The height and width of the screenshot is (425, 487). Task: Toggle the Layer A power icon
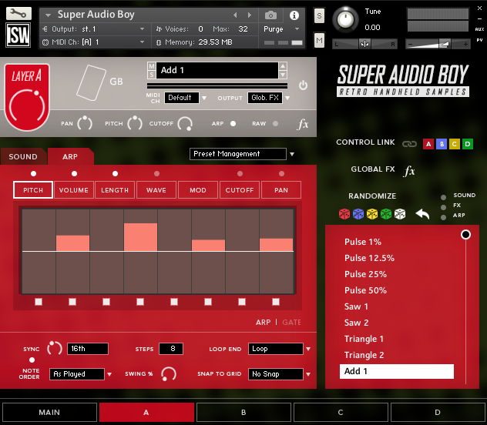[303, 85]
